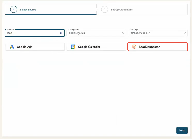This screenshot has height=139, width=192.
Task: Go to the Select Source step tab
Action: tap(51, 10)
